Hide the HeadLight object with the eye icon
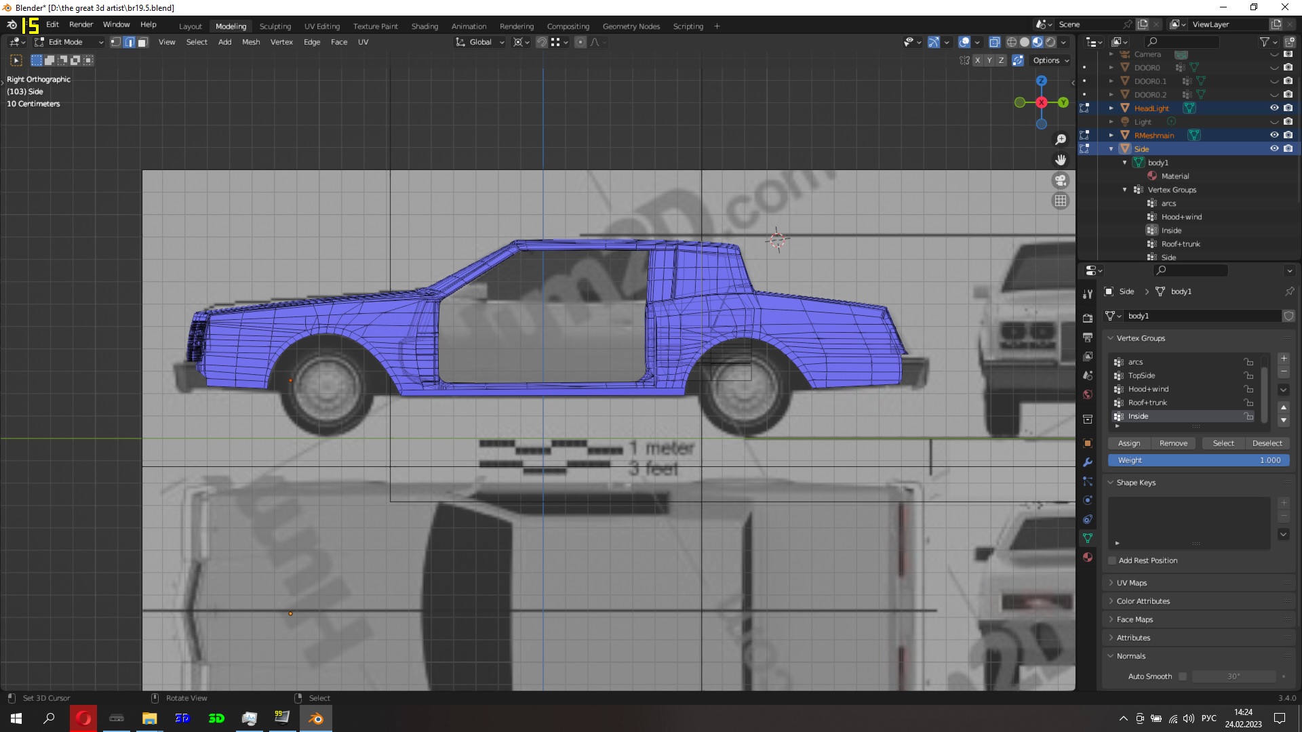This screenshot has height=732, width=1302. click(1274, 108)
